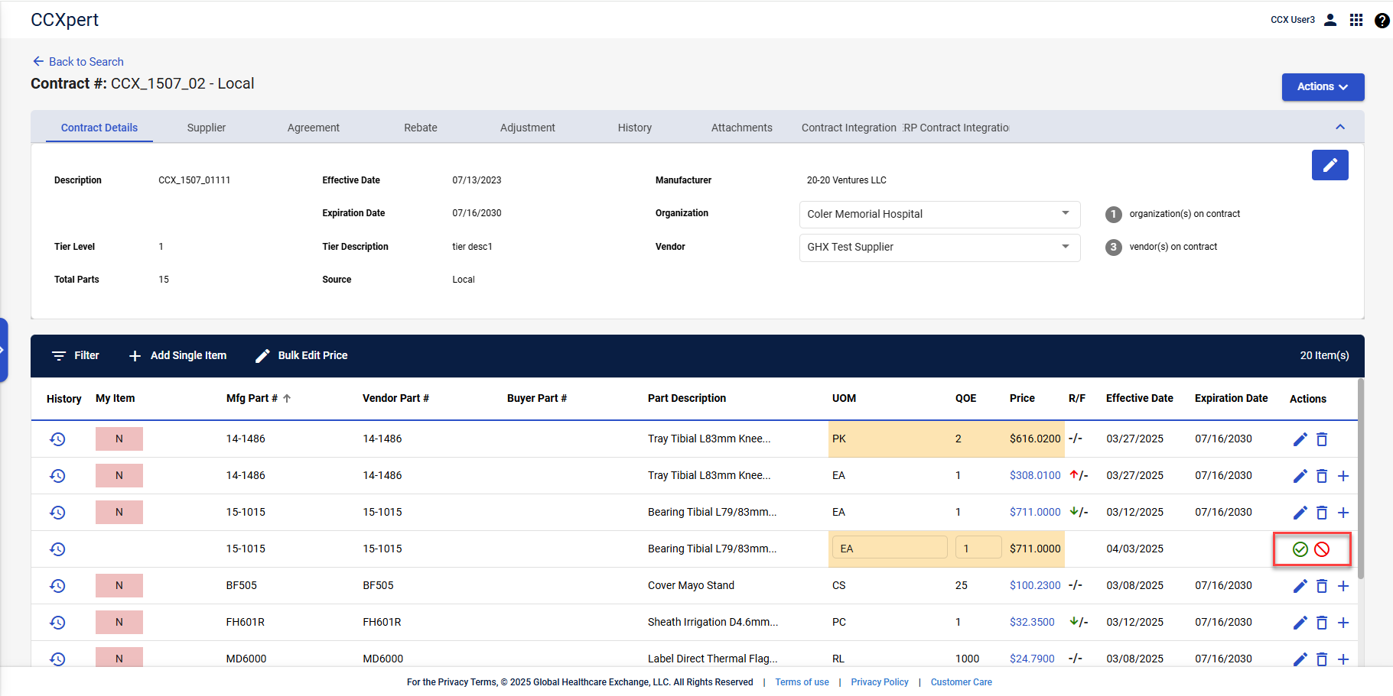Viewport: 1393px width, 696px height.
Task: Switch to the Supplier tab
Action: tap(207, 128)
